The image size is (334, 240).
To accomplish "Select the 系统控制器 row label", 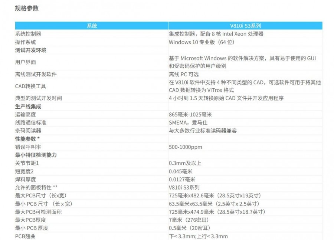I will (x=28, y=34).
